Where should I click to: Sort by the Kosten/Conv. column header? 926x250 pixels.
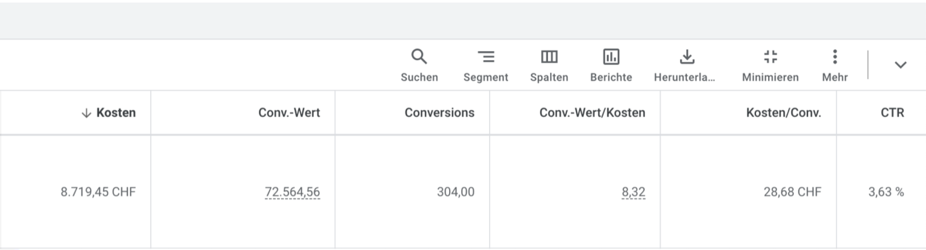coord(783,113)
